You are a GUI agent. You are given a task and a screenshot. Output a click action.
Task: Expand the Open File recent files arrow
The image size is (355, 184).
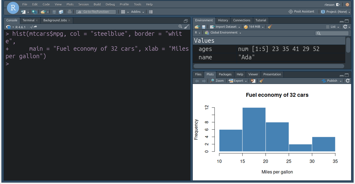tap(48, 12)
